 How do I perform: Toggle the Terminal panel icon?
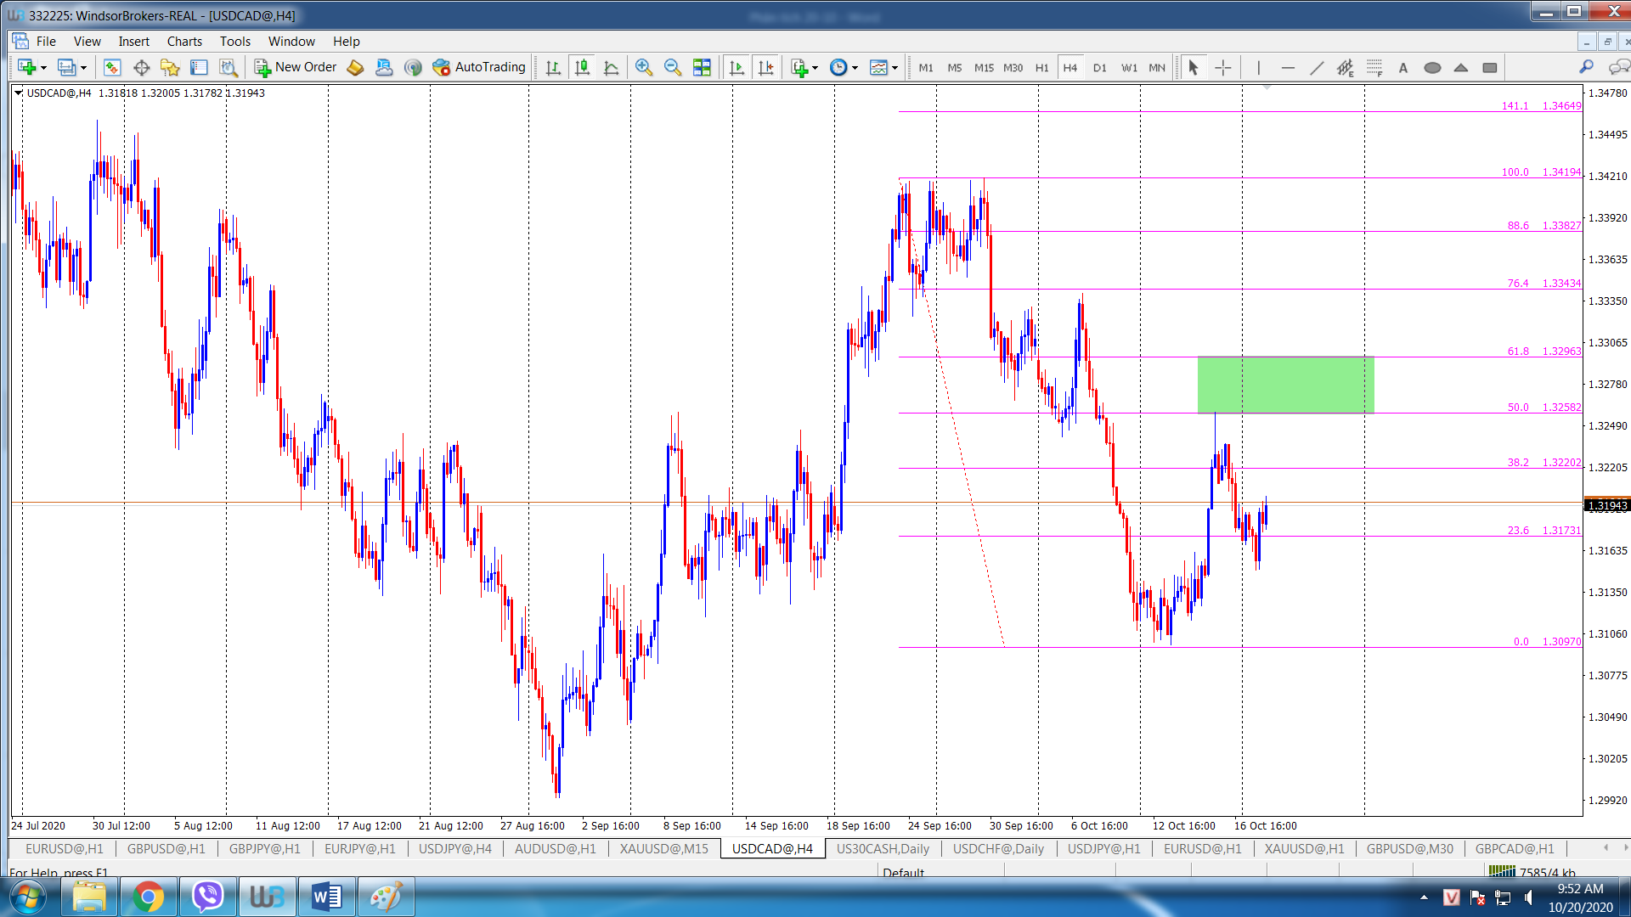point(199,67)
